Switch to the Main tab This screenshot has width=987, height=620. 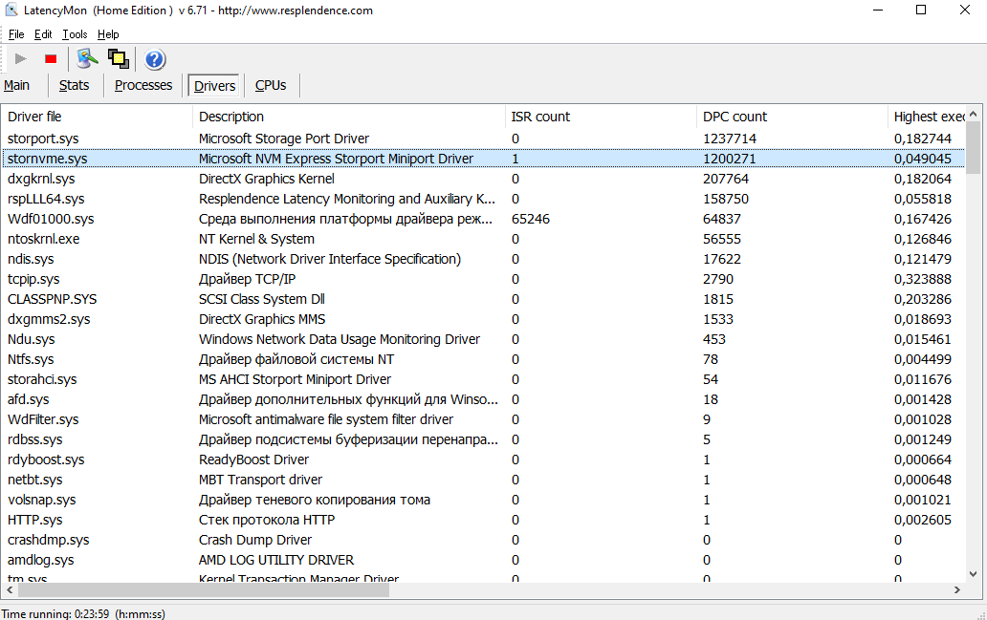[17, 86]
